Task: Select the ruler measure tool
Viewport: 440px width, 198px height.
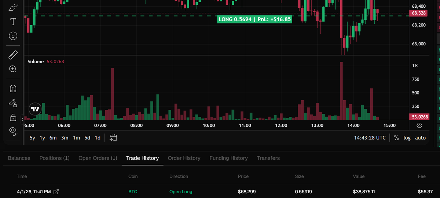Action: [x=13, y=55]
